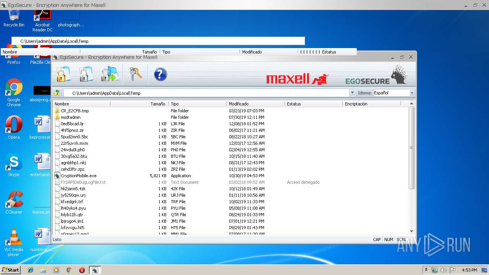Click the padlock with green arrow icon
This screenshot has height=275, width=489.
click(110, 74)
